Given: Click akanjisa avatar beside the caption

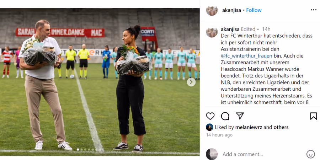Looking at the screenshot, I should pos(212,32).
